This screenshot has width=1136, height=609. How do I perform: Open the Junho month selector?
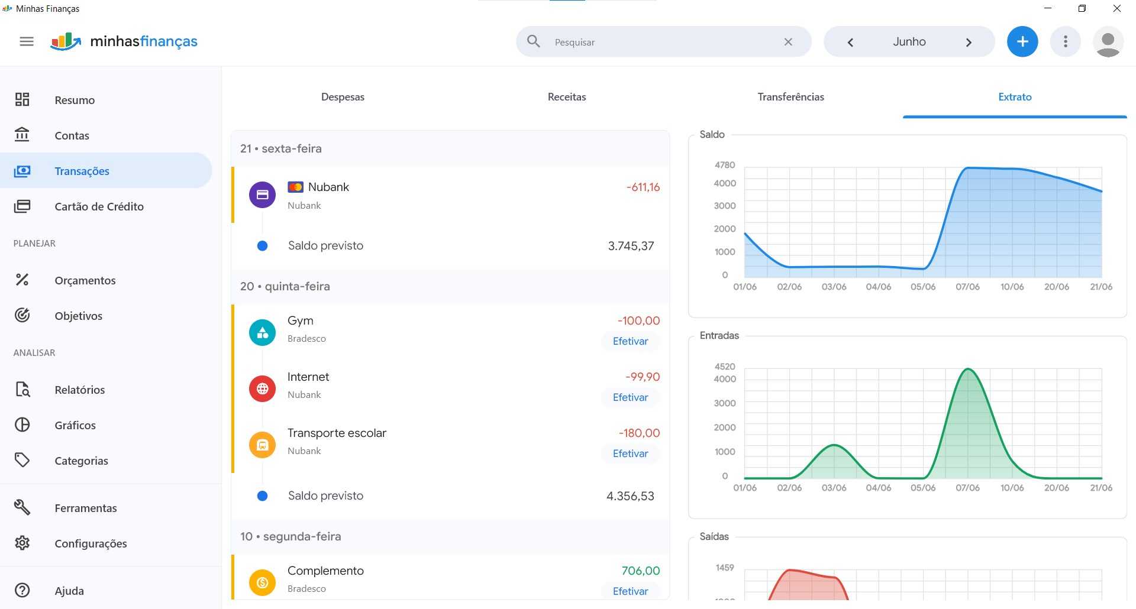pos(909,41)
